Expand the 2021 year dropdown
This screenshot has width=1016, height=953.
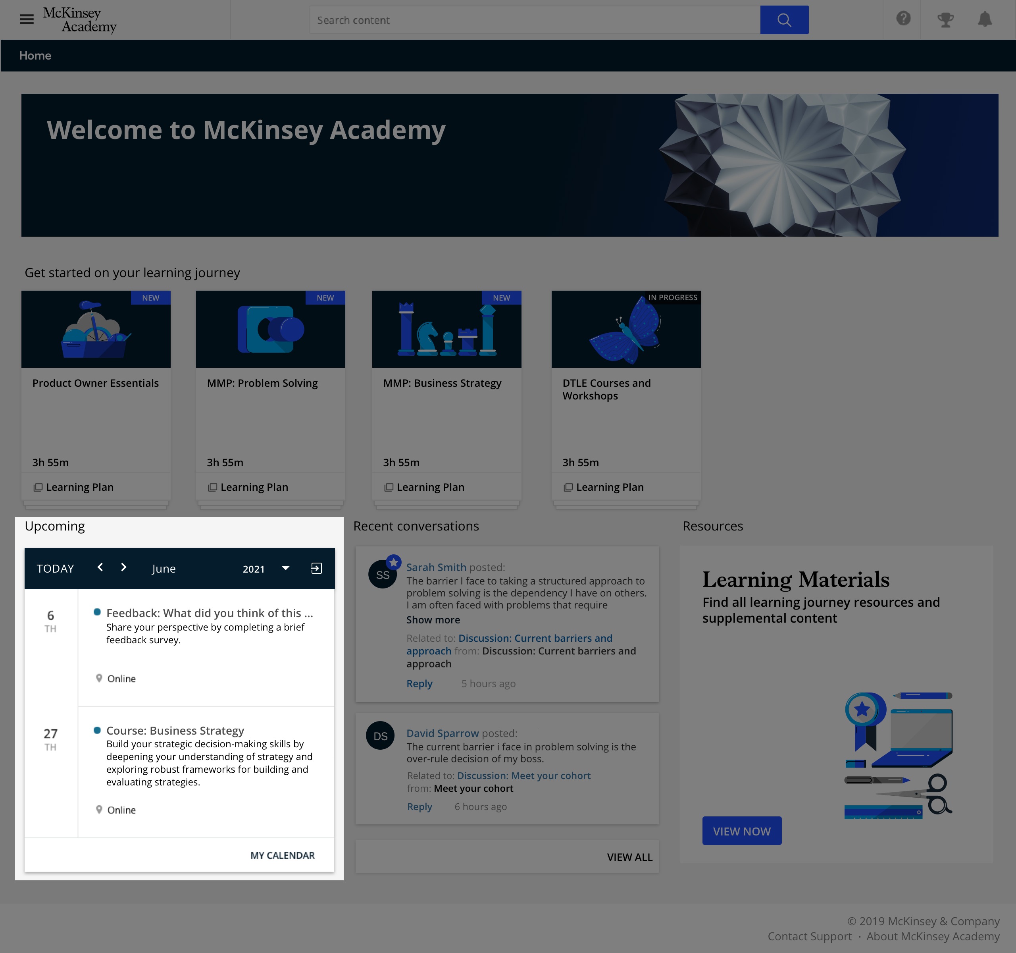click(x=286, y=568)
